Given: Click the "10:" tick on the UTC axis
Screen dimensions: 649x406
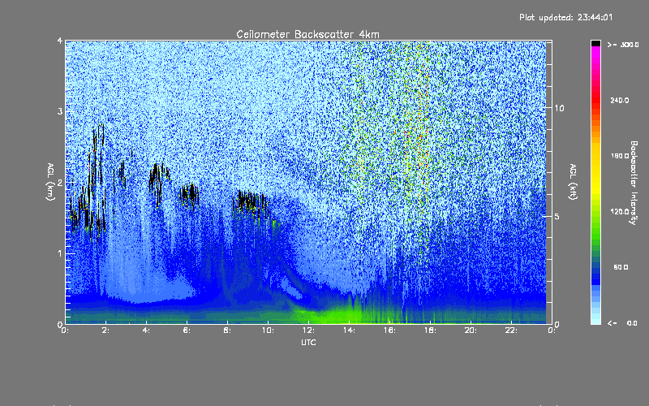Looking at the screenshot, I should [x=268, y=330].
